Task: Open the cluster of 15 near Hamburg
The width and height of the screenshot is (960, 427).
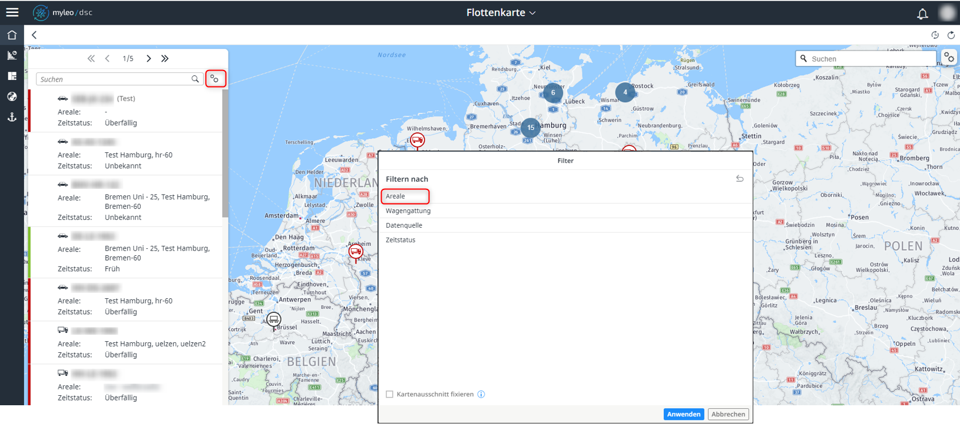Action: click(531, 128)
